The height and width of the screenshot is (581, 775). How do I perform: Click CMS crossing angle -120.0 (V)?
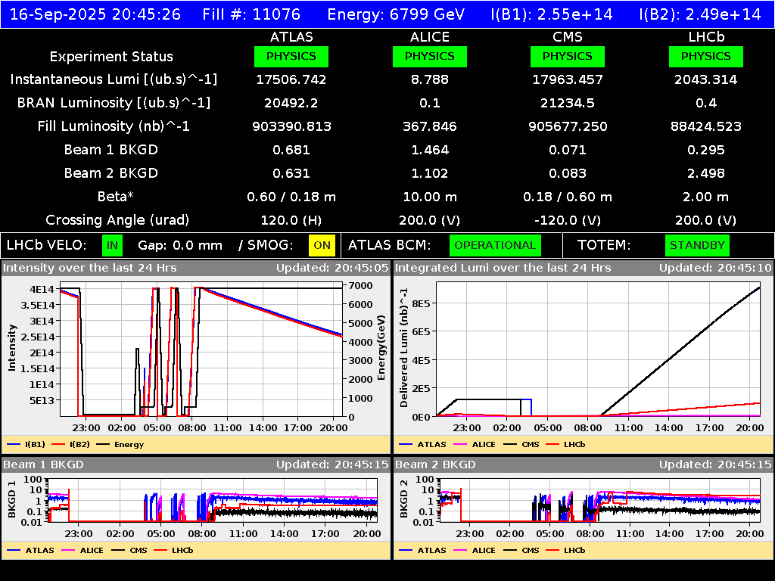568,220
